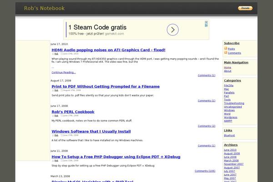This screenshot has height=182, width=273.
Task: Go to About in Main Navigation
Action: point(227,71)
